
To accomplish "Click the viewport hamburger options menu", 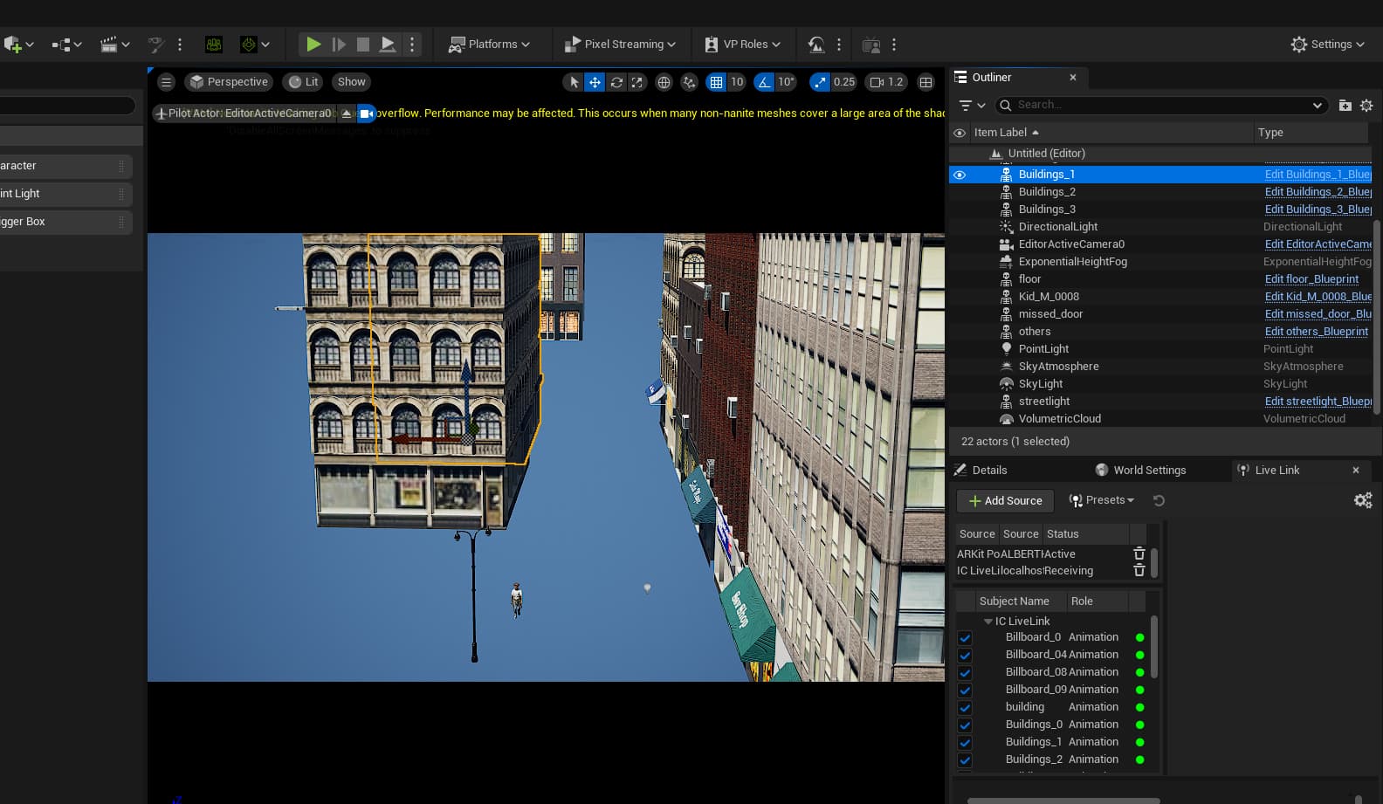I will [x=166, y=82].
